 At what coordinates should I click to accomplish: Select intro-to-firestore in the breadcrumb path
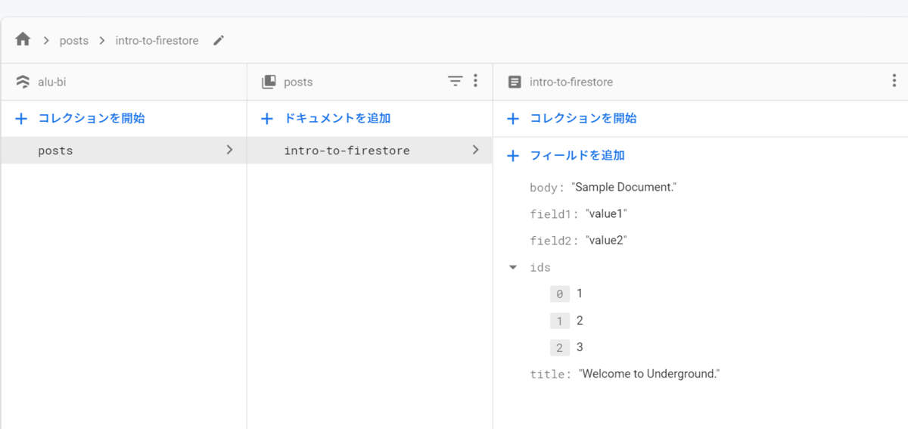click(x=157, y=41)
